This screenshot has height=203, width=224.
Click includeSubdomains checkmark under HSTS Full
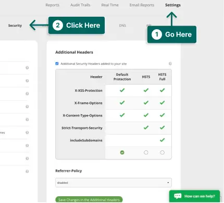[162, 140]
